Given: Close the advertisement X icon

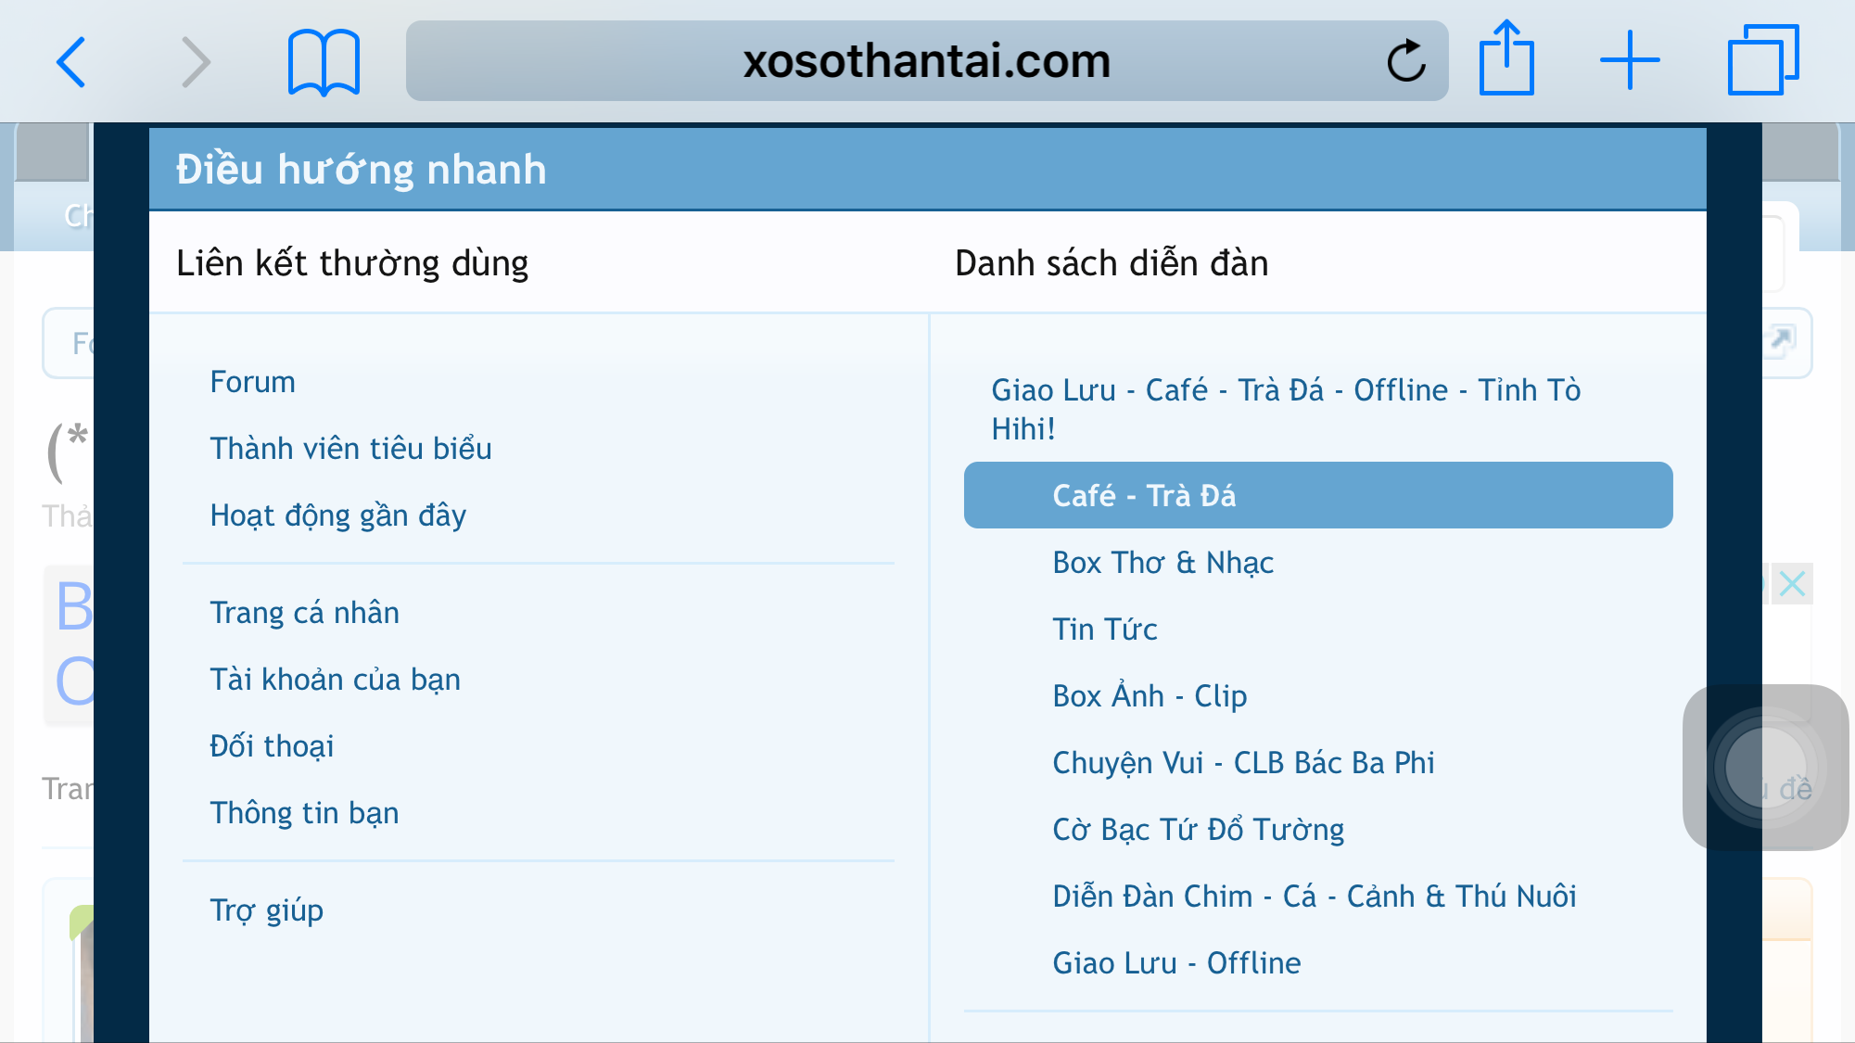Looking at the screenshot, I should (1792, 584).
